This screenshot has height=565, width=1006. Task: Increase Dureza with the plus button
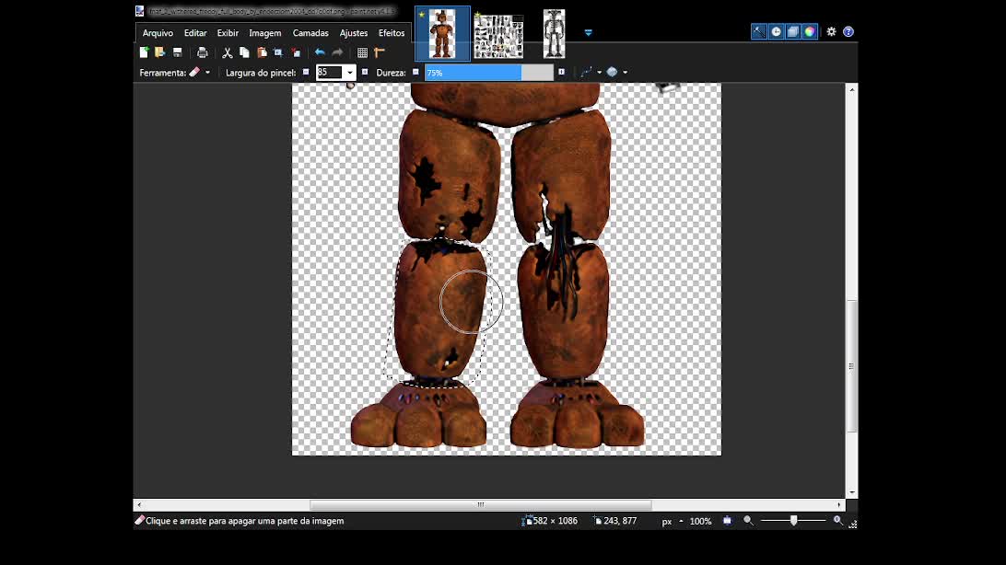click(x=561, y=73)
